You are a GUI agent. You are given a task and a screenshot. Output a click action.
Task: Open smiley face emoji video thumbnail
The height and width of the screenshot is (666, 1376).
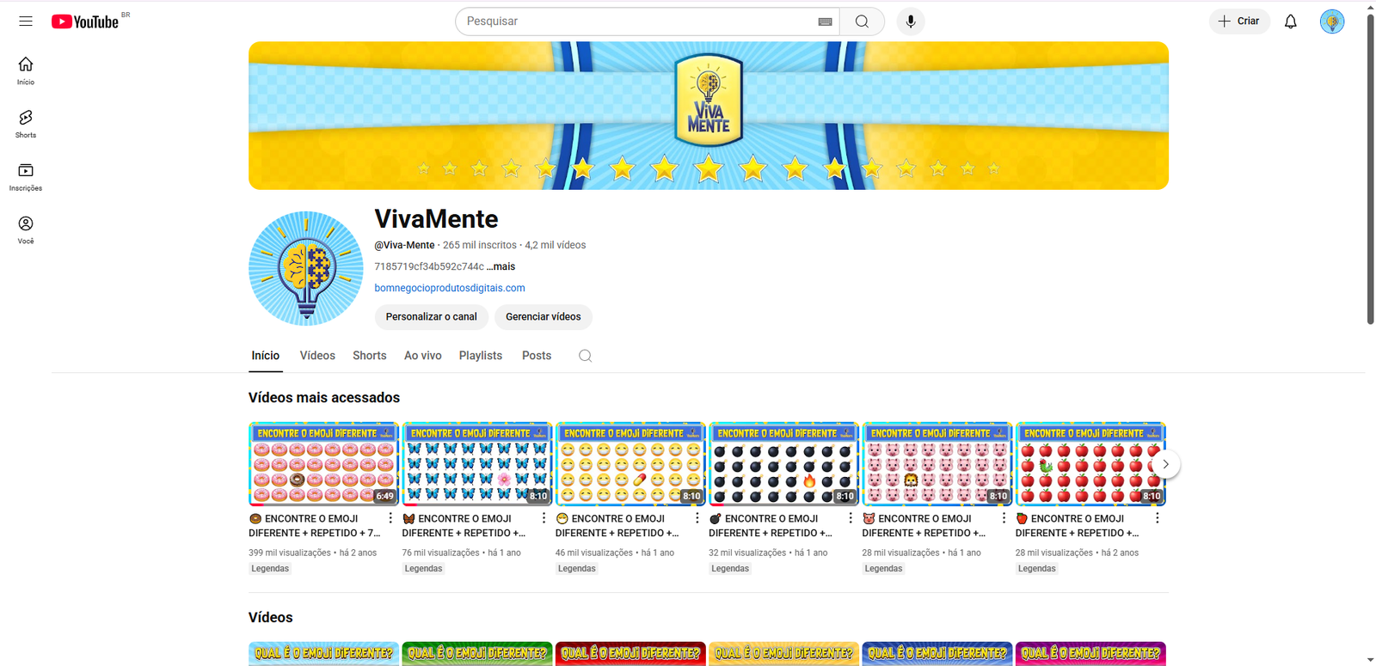pyautogui.click(x=630, y=464)
